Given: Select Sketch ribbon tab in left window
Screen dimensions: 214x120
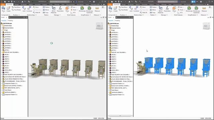Looking at the screenshot, I should pos(31,4).
